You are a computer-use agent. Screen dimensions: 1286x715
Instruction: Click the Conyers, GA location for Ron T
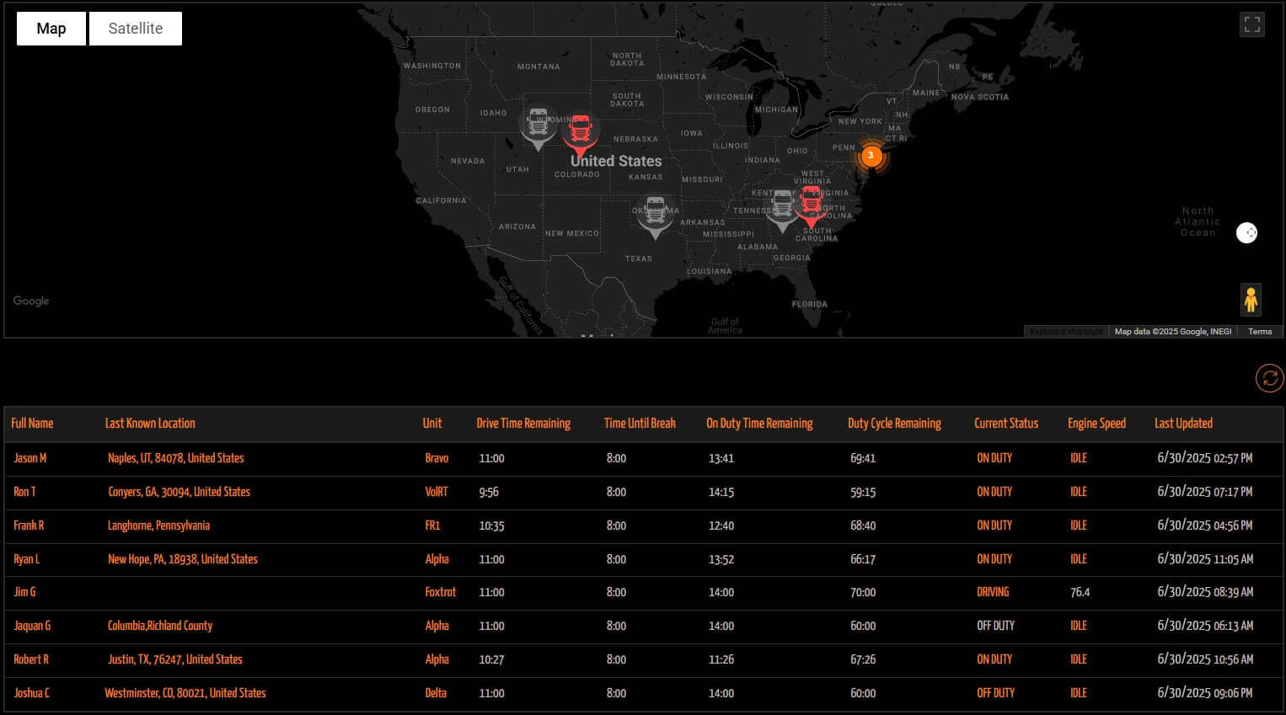pyautogui.click(x=179, y=492)
